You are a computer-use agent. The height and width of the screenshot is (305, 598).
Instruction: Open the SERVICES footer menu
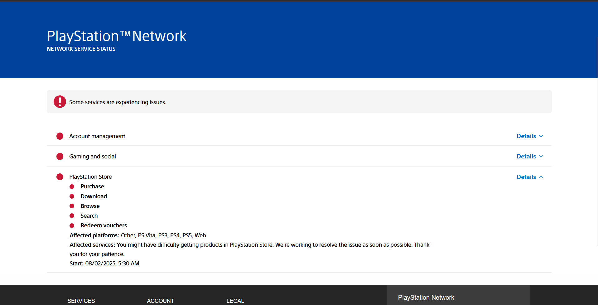81,301
